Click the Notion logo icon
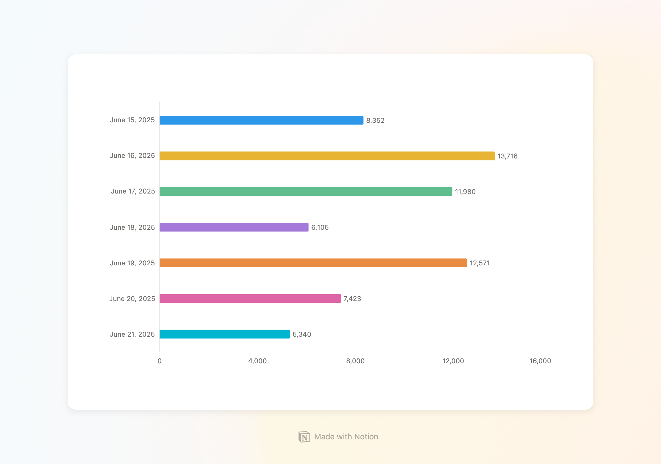This screenshot has height=464, width=661. (304, 437)
